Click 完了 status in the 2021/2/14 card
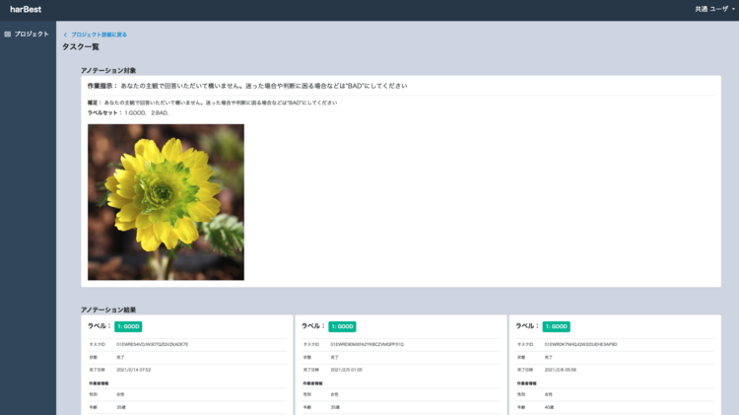 (x=120, y=358)
